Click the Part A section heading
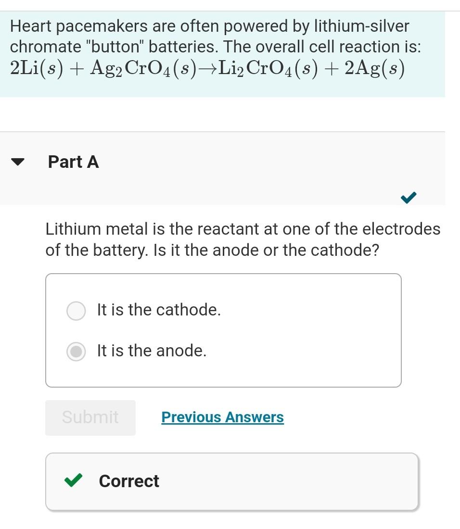This screenshot has width=460, height=529. [73, 163]
